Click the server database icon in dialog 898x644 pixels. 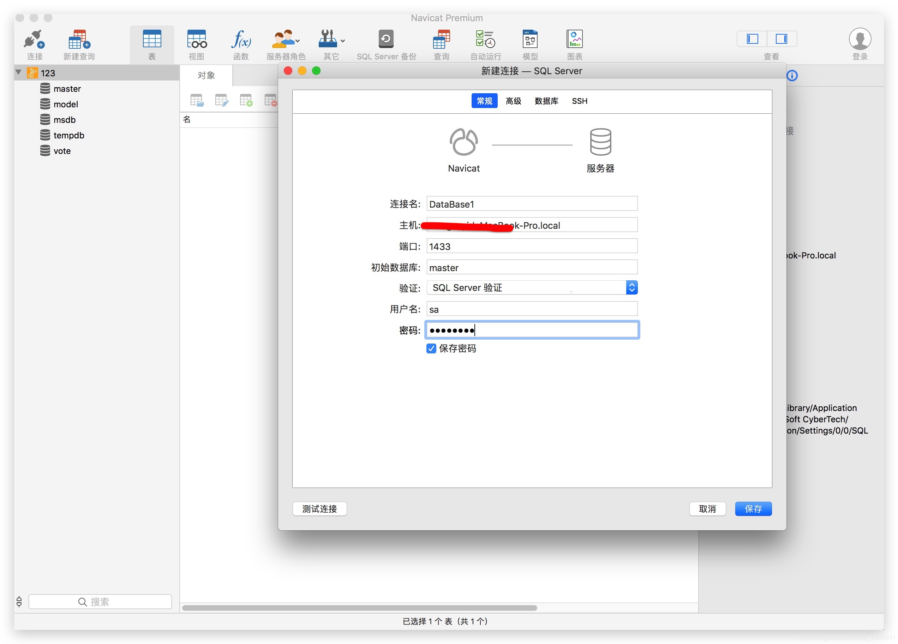pyautogui.click(x=601, y=142)
